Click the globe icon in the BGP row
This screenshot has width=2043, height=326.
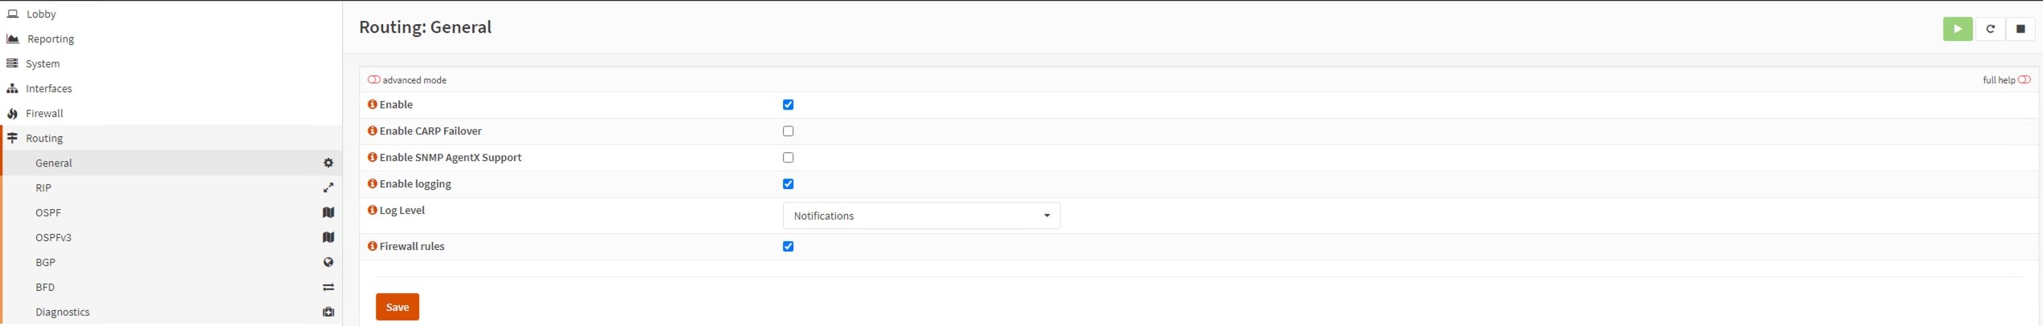pos(328,262)
